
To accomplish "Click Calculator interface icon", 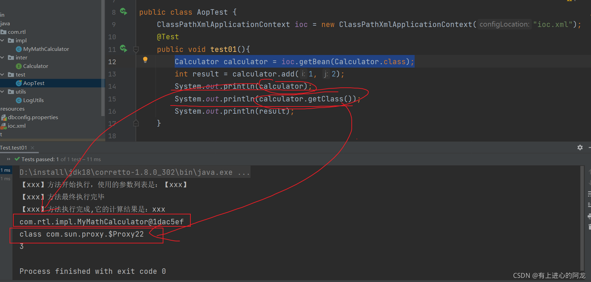I will [x=19, y=66].
